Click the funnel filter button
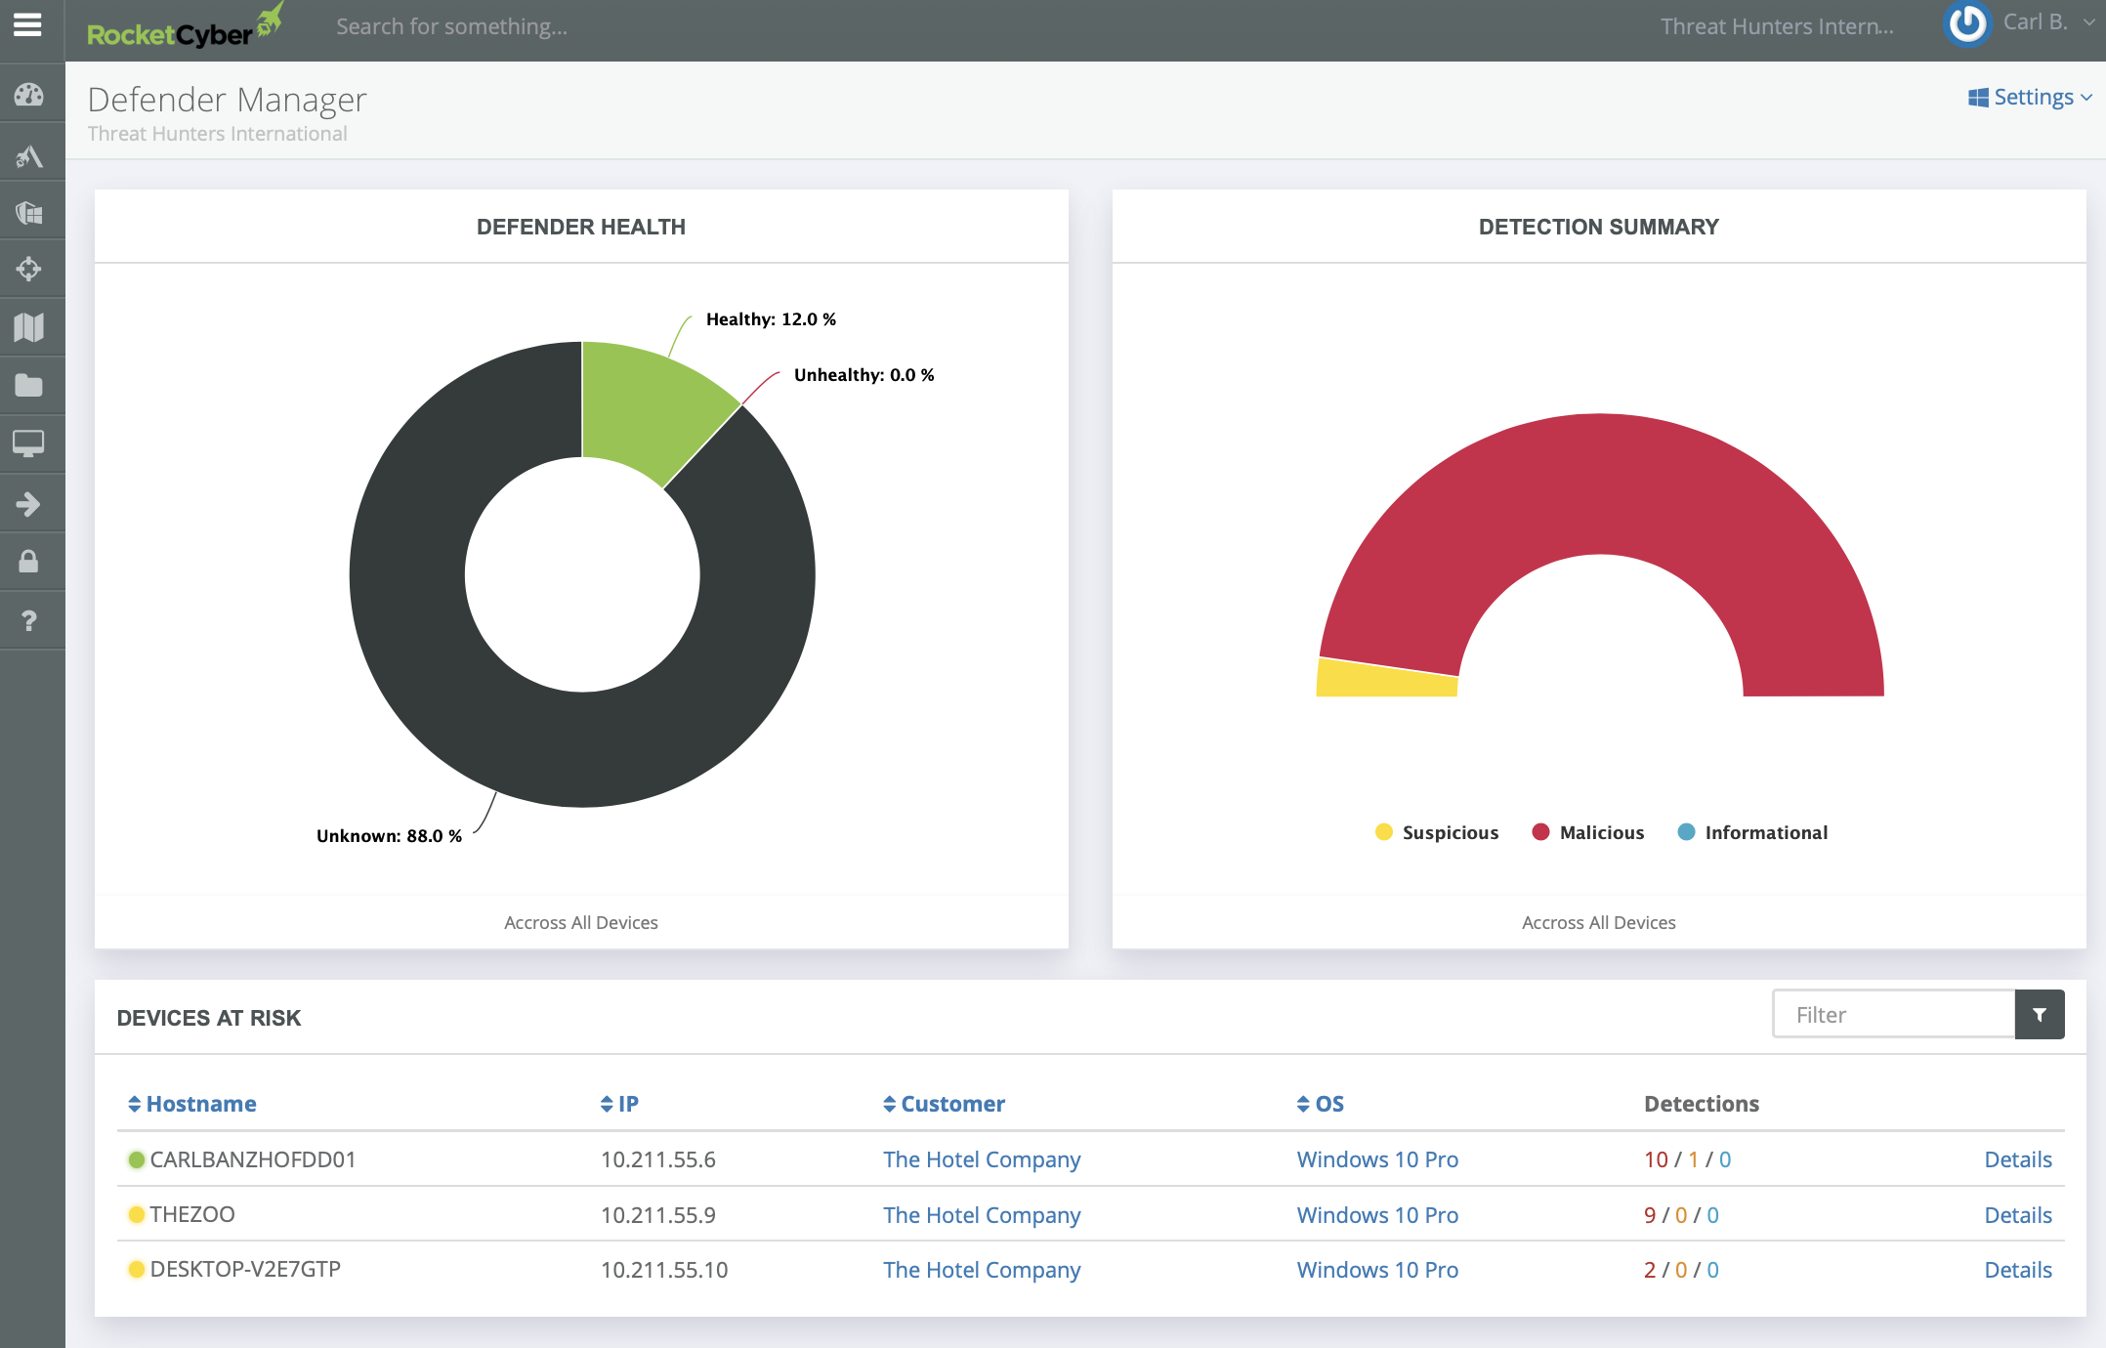The width and height of the screenshot is (2106, 1348). (2040, 1015)
